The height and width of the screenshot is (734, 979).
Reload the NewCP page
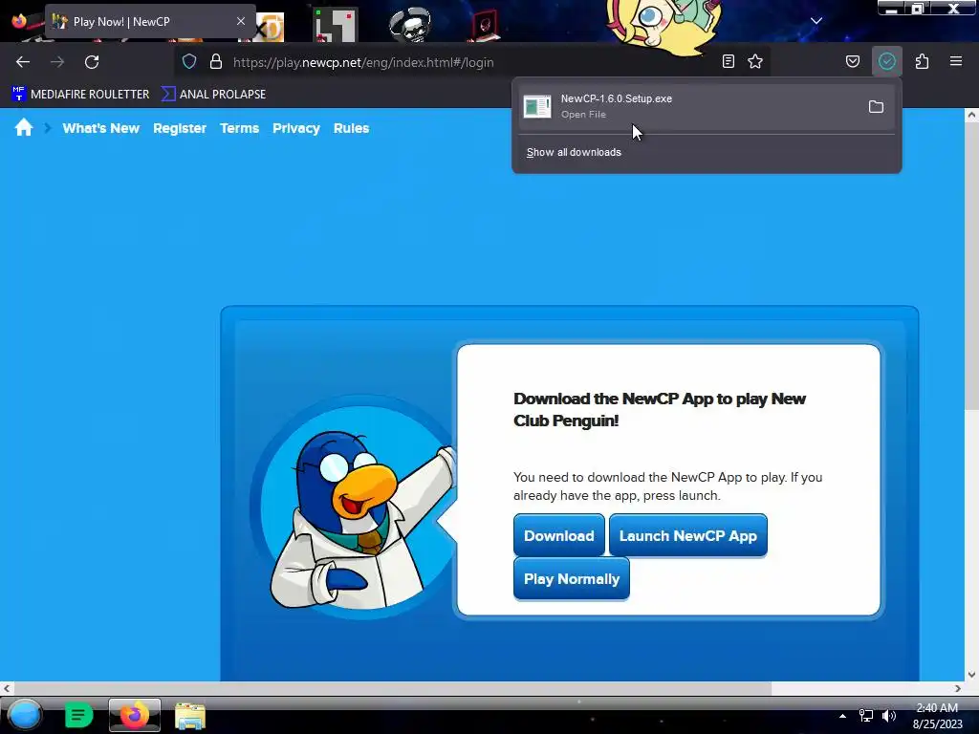point(92,62)
